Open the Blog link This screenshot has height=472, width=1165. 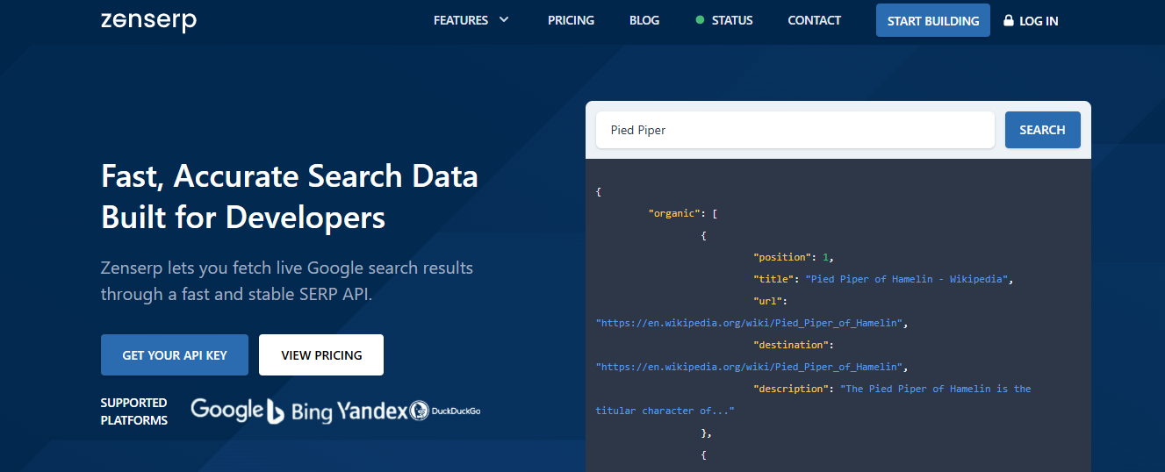[644, 20]
